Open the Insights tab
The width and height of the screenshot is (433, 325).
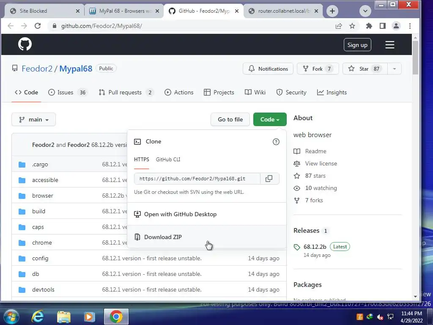pos(332,92)
